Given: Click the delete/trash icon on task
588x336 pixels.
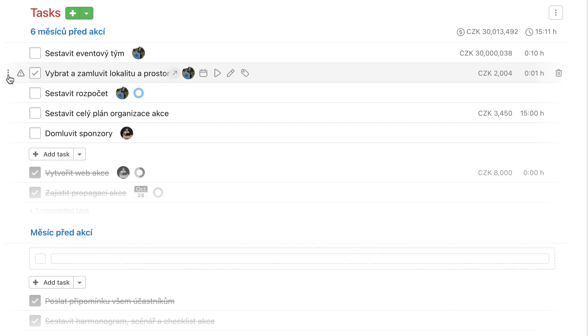Looking at the screenshot, I should [x=558, y=73].
